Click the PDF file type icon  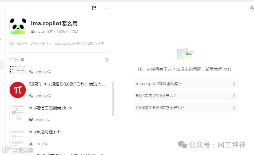click(x=31, y=144)
